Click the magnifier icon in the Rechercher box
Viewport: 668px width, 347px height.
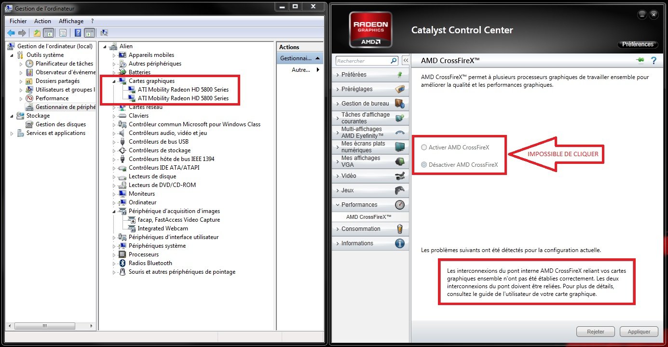pos(394,61)
